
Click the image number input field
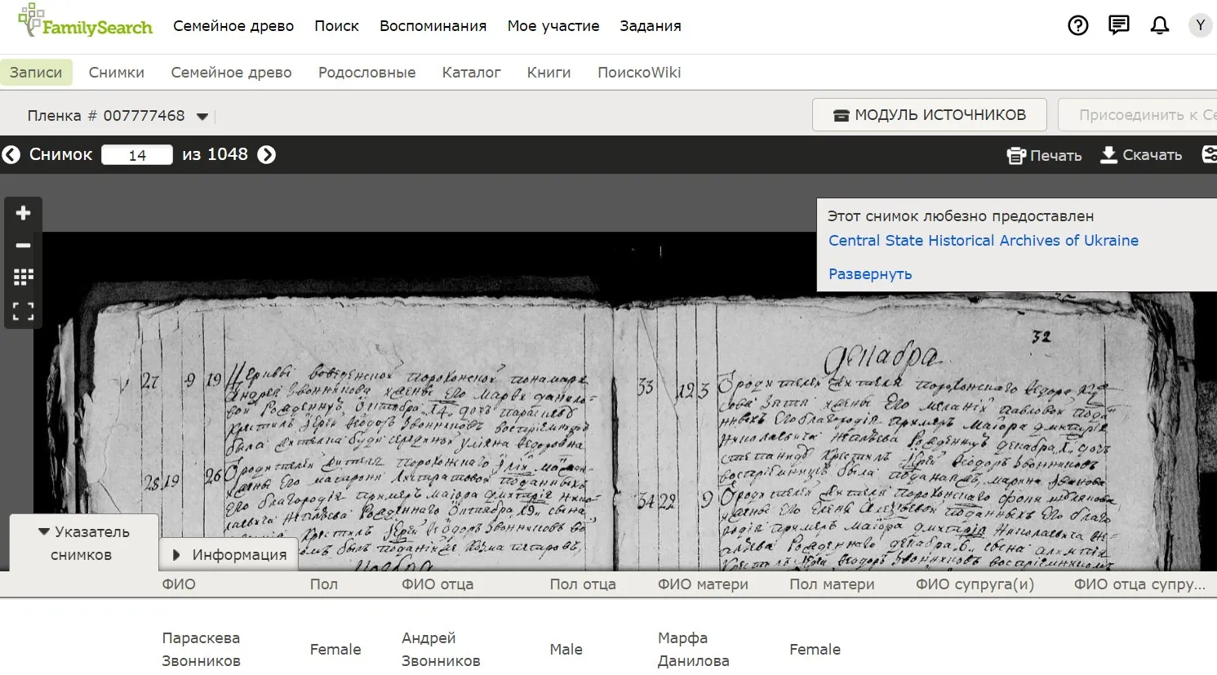137,155
